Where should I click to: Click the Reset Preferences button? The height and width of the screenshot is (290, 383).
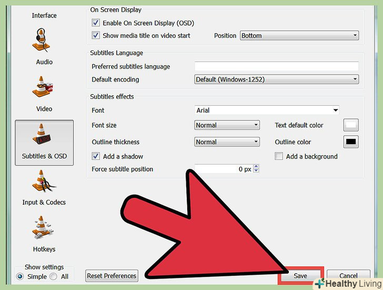(x=112, y=276)
